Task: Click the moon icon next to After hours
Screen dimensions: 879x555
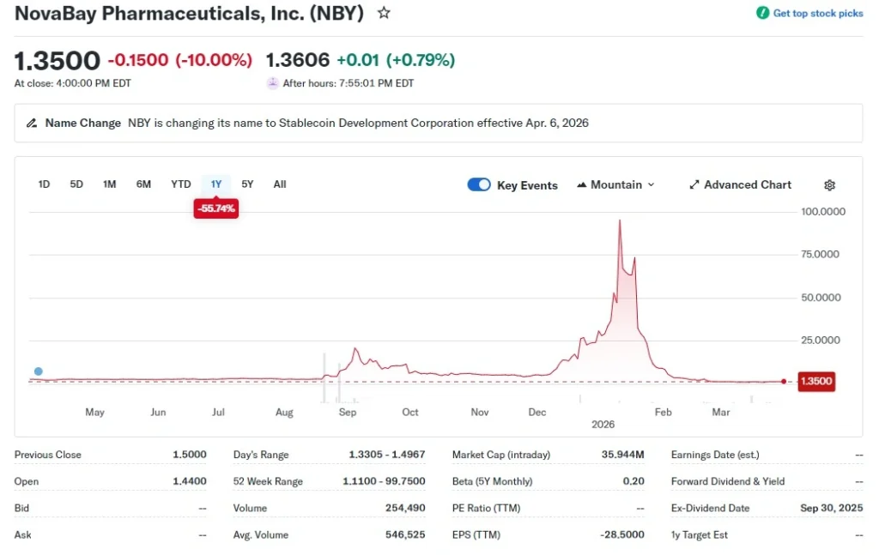Action: (x=272, y=83)
